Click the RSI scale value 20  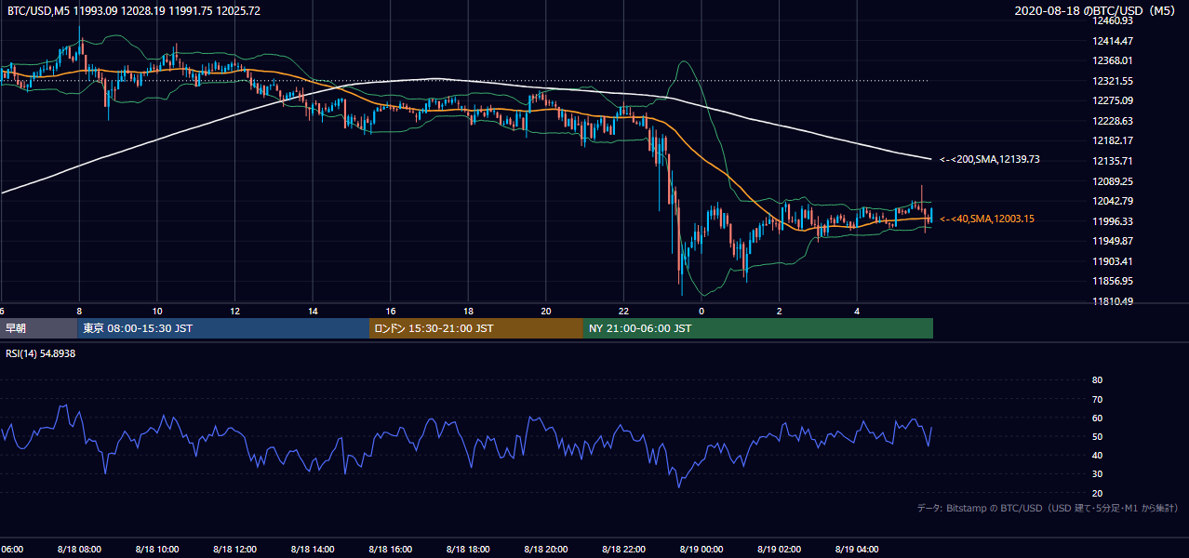(1097, 493)
